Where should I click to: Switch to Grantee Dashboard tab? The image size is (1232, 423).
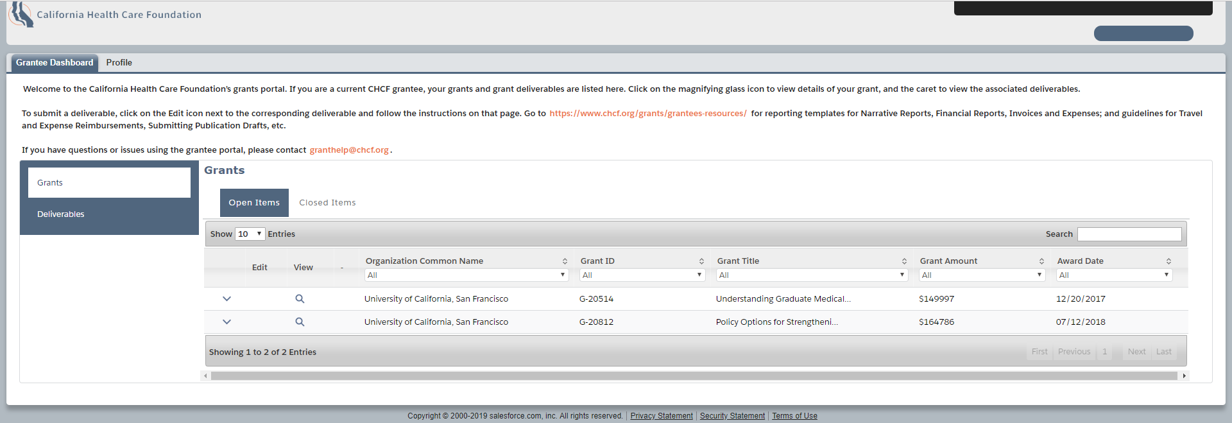tap(55, 62)
